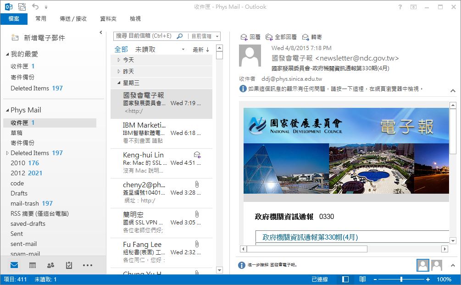Expand the people pane chevron at bottom
Viewport: 461px width, 285px height.
(x=453, y=265)
